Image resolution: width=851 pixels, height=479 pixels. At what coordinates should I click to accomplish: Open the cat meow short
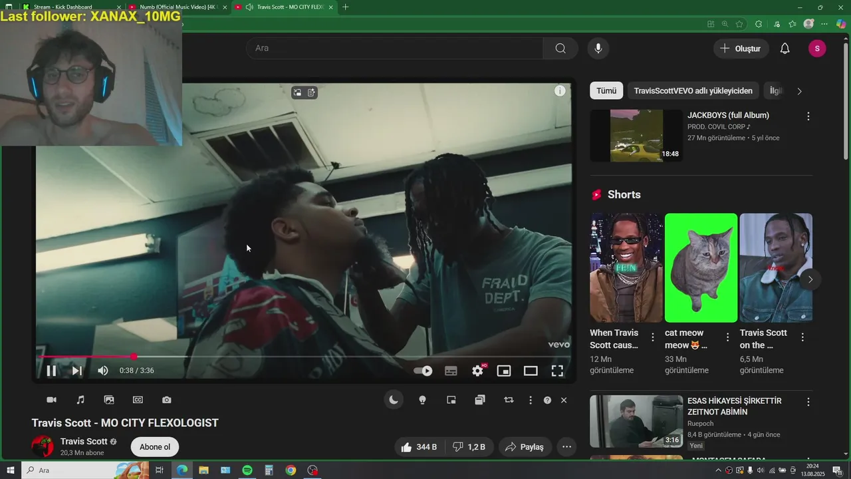pos(701,267)
